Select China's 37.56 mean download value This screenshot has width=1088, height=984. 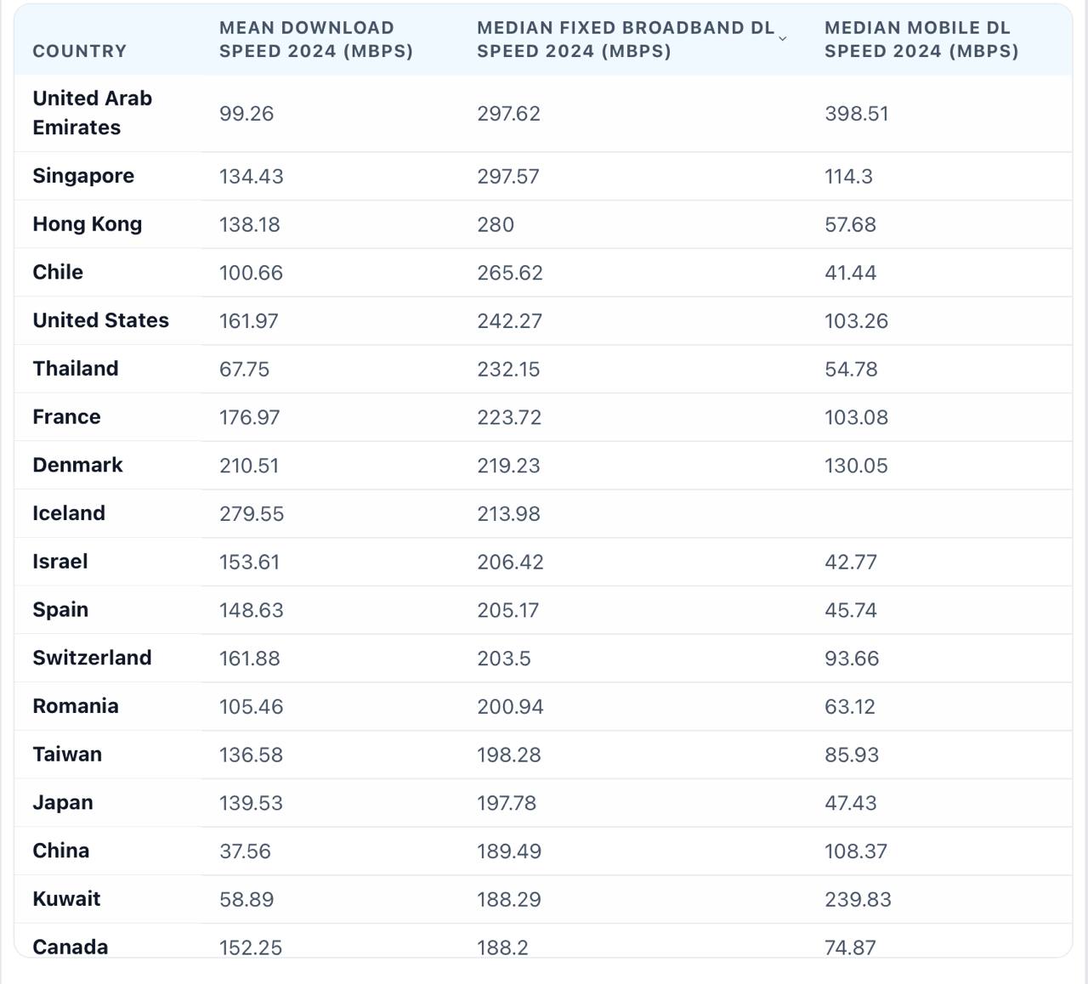245,851
